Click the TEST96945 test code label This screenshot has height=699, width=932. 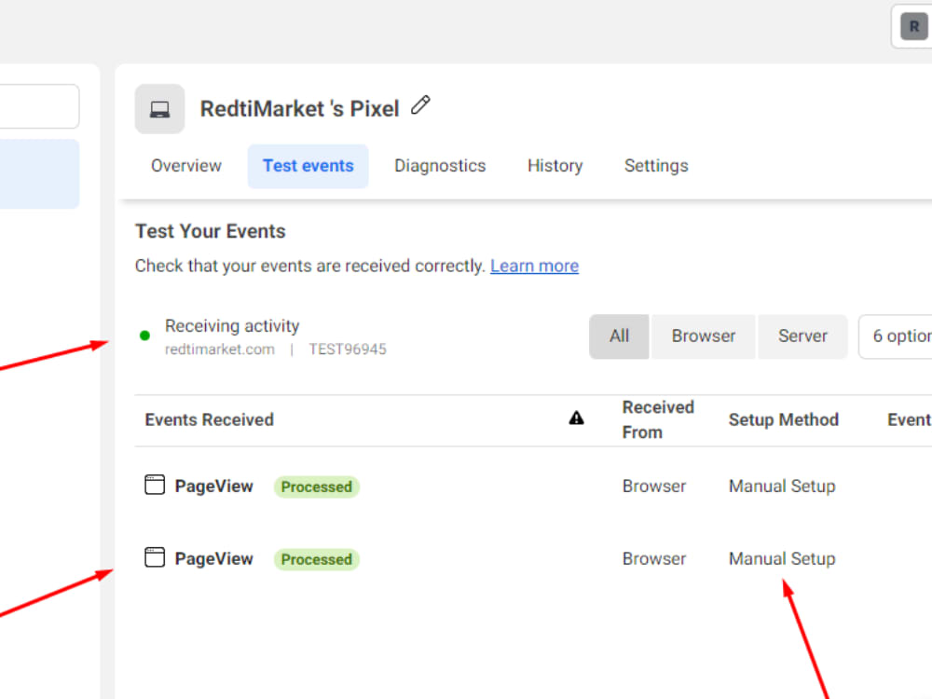(348, 349)
